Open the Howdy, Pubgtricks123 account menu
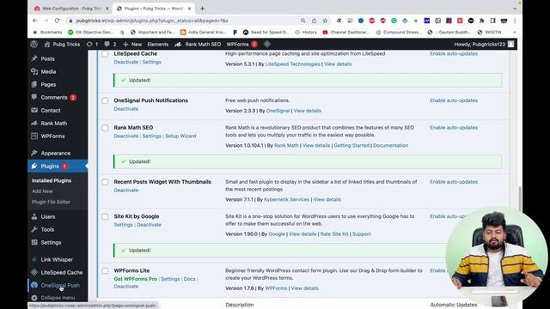The image size is (550, 309). [x=484, y=44]
